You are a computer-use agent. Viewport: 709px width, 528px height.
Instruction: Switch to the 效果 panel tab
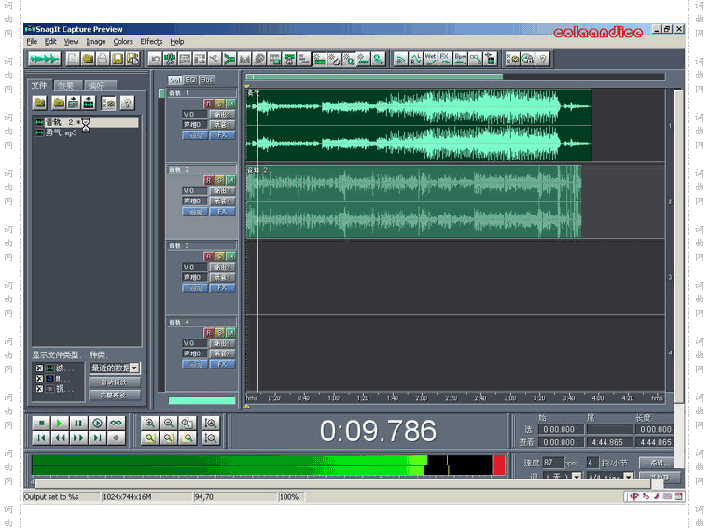66,86
